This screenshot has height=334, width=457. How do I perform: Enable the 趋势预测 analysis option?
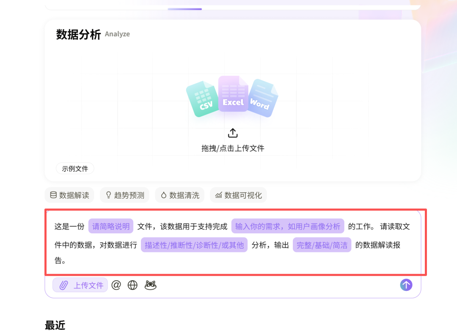pyautogui.click(x=124, y=195)
